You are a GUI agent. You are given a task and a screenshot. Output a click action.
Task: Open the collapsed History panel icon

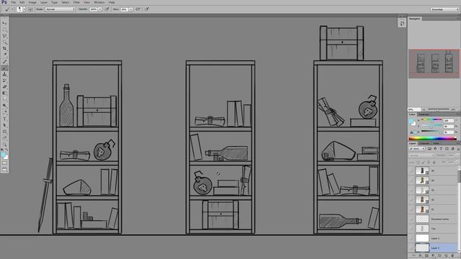(402, 23)
